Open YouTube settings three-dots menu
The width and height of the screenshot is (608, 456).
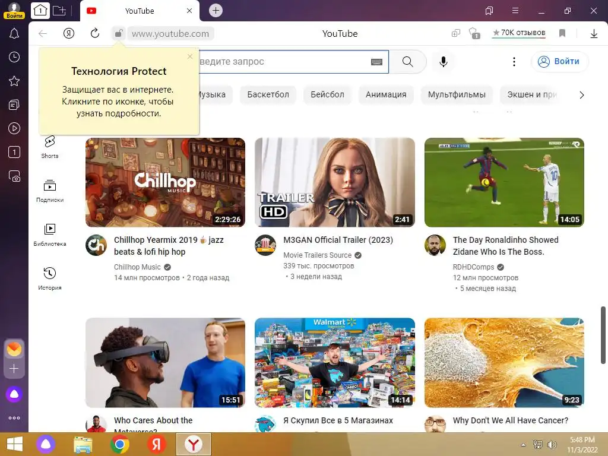514,61
